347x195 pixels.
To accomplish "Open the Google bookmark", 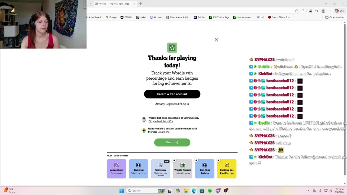I will pos(111,17).
